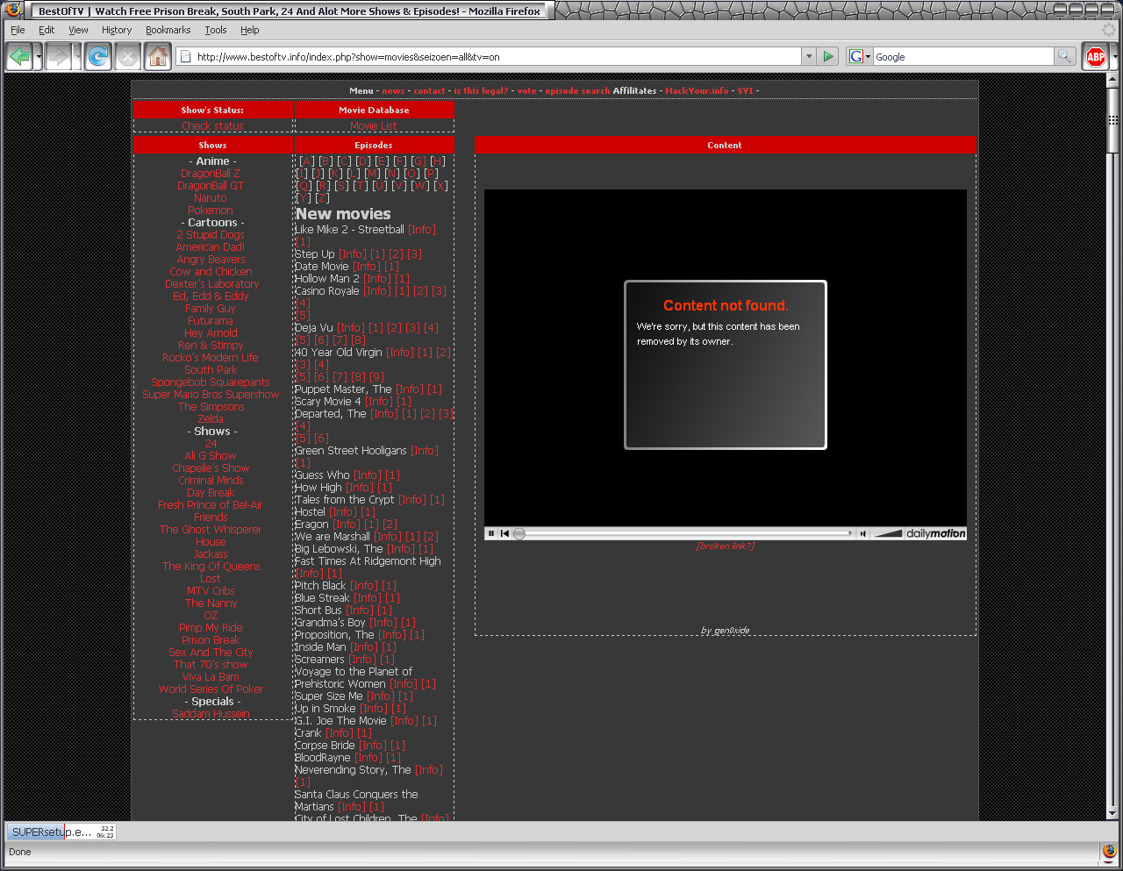Image resolution: width=1123 pixels, height=871 pixels.
Task: Open the Naruto show link
Action: 211,198
